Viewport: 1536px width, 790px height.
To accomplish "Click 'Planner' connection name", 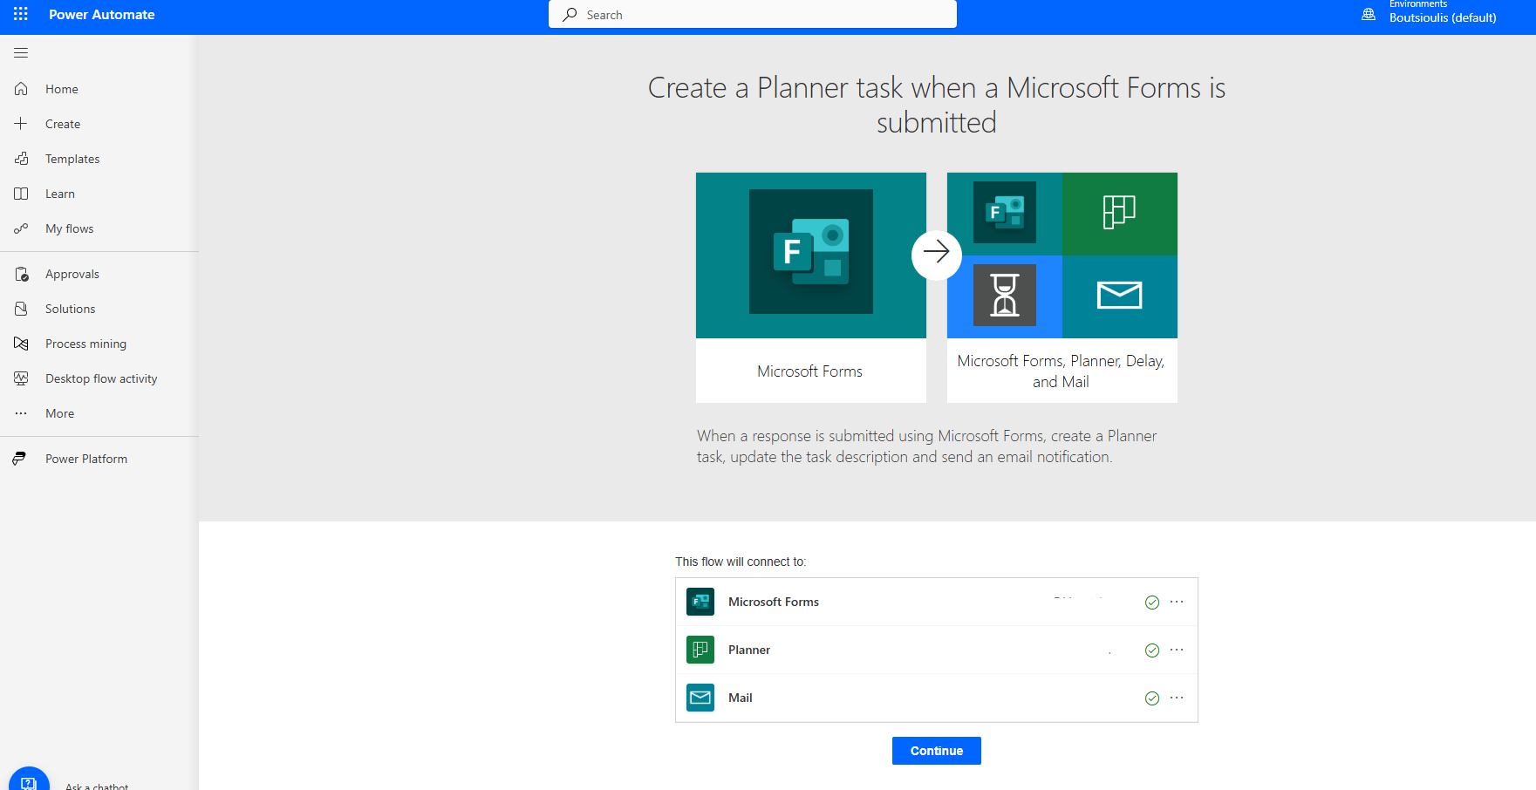I will point(749,650).
